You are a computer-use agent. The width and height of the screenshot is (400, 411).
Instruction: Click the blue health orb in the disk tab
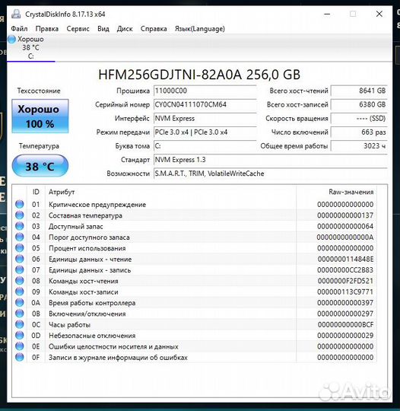pos(11,40)
